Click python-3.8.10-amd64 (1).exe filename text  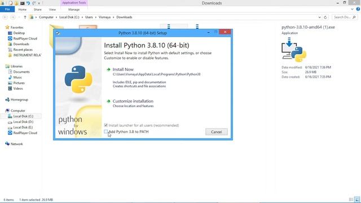click(x=308, y=27)
